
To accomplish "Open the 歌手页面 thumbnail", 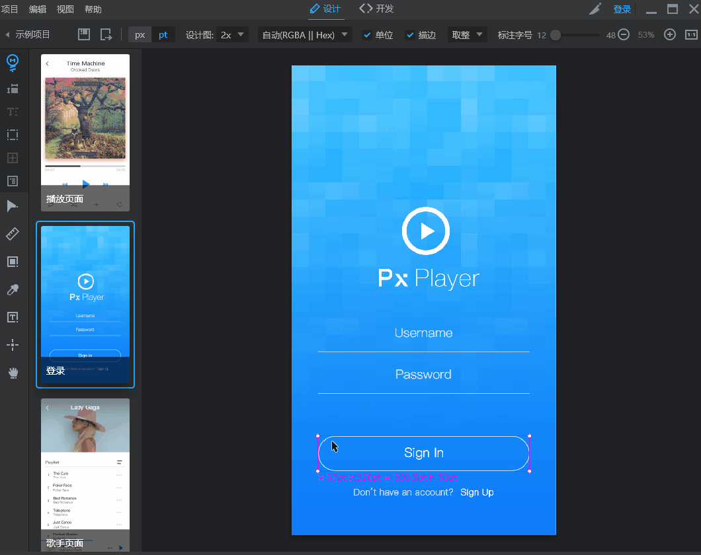I will pos(85,475).
